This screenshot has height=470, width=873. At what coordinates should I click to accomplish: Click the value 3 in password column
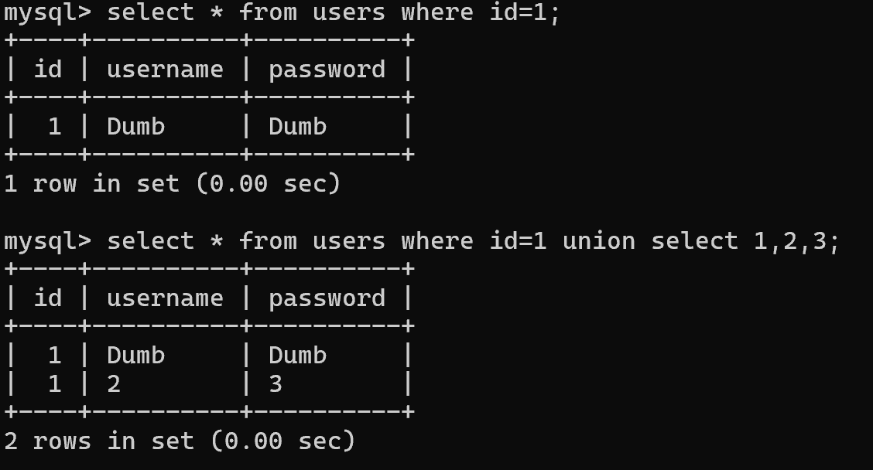[x=276, y=384]
